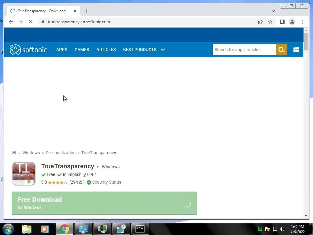Open the Chrome profile menu
The width and height of the screenshot is (313, 235).
coord(292,22)
